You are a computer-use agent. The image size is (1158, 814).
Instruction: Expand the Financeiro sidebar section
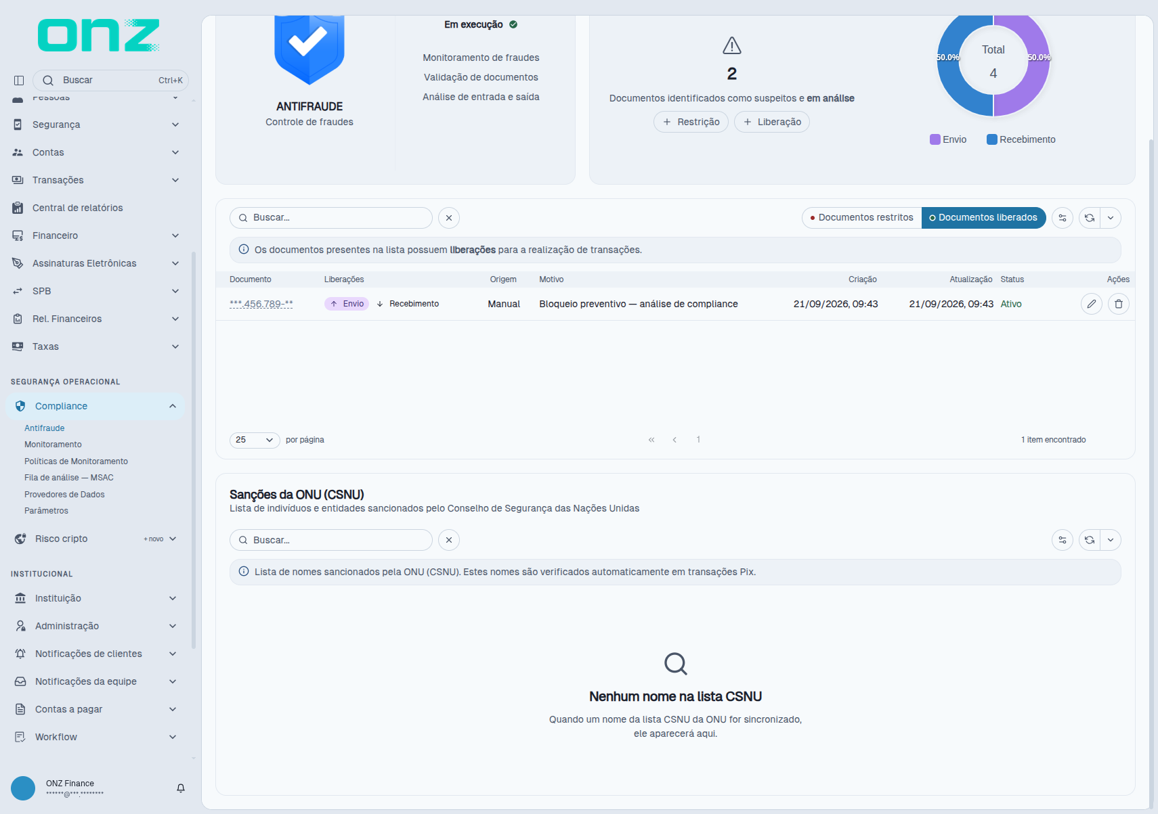[96, 235]
